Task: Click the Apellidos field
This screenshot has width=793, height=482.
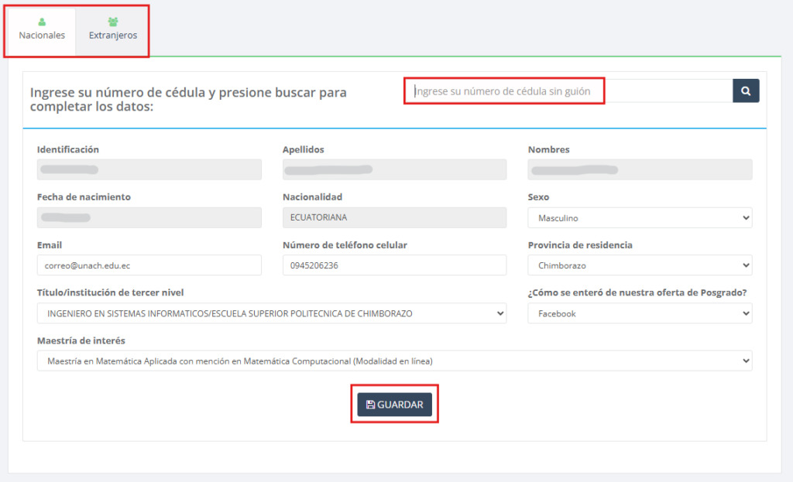Action: coord(394,169)
